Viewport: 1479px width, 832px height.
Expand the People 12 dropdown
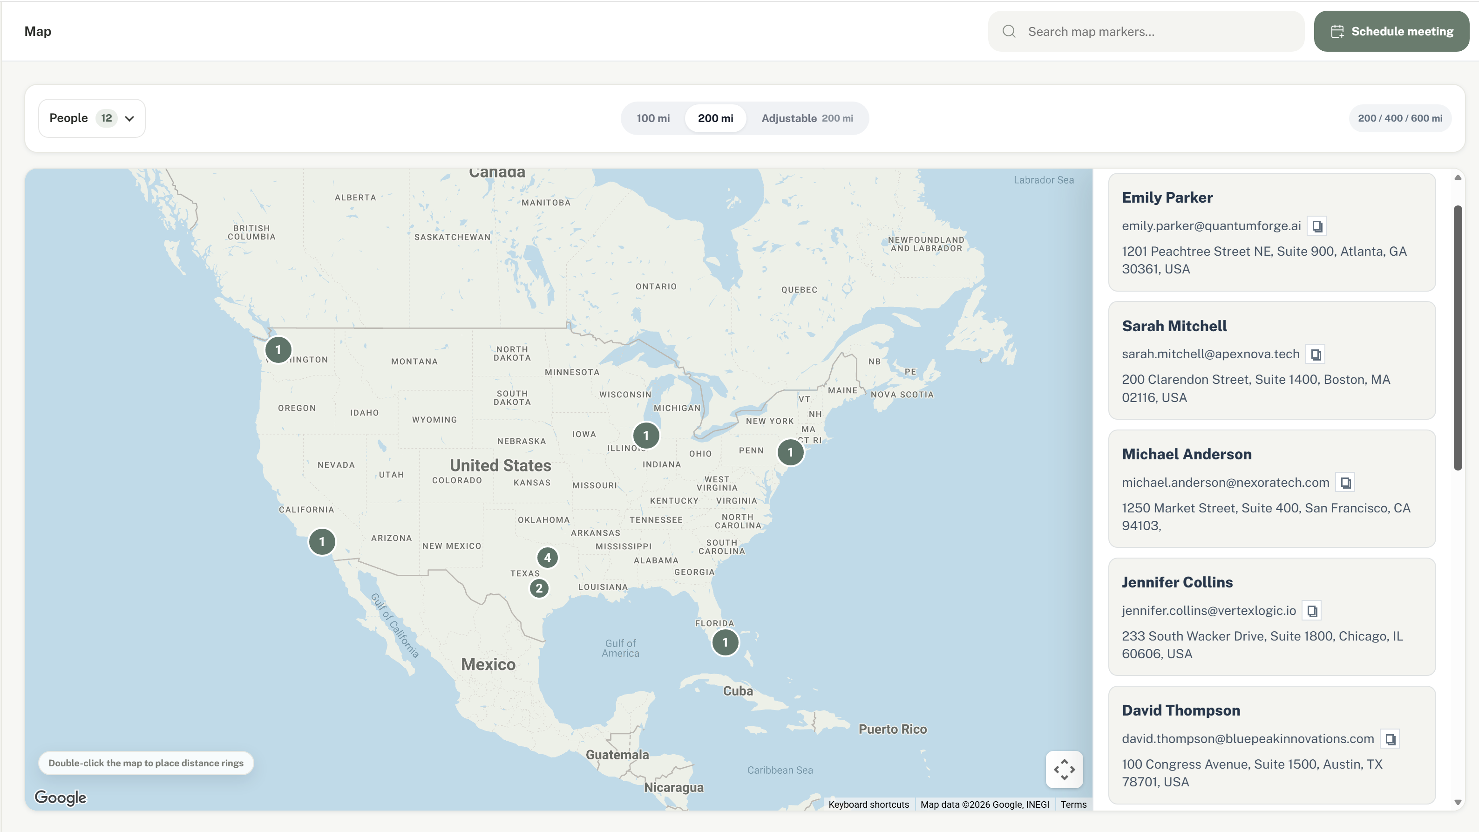tap(92, 118)
